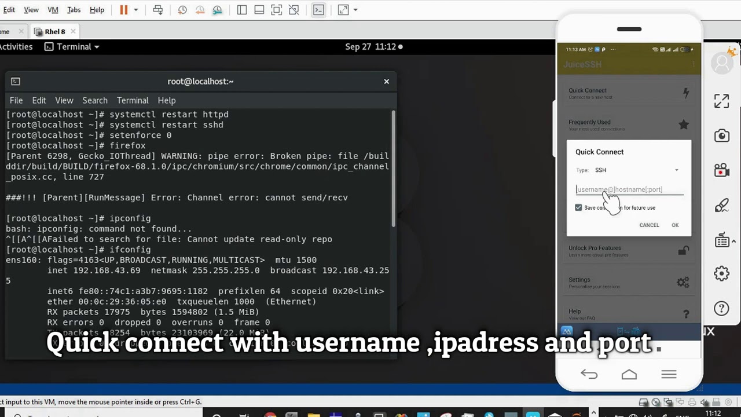Open the VMware Edit menu

point(9,10)
